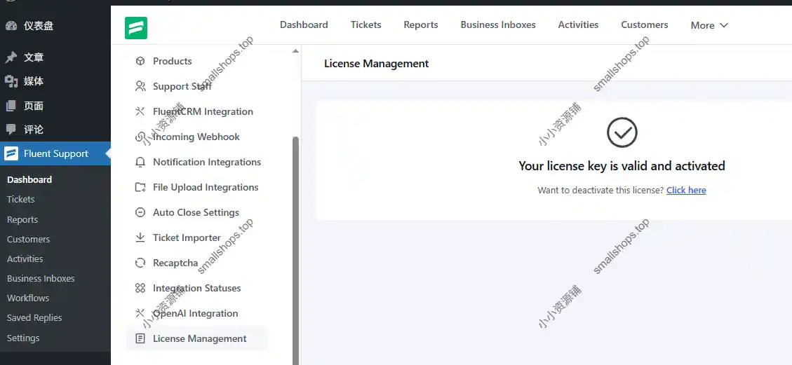The height and width of the screenshot is (365, 792).
Task: Click the License Management document icon
Action: coord(140,338)
